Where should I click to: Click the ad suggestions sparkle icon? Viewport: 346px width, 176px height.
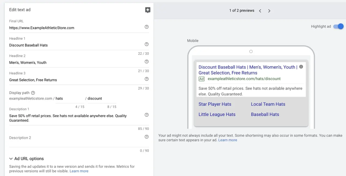[148, 10]
